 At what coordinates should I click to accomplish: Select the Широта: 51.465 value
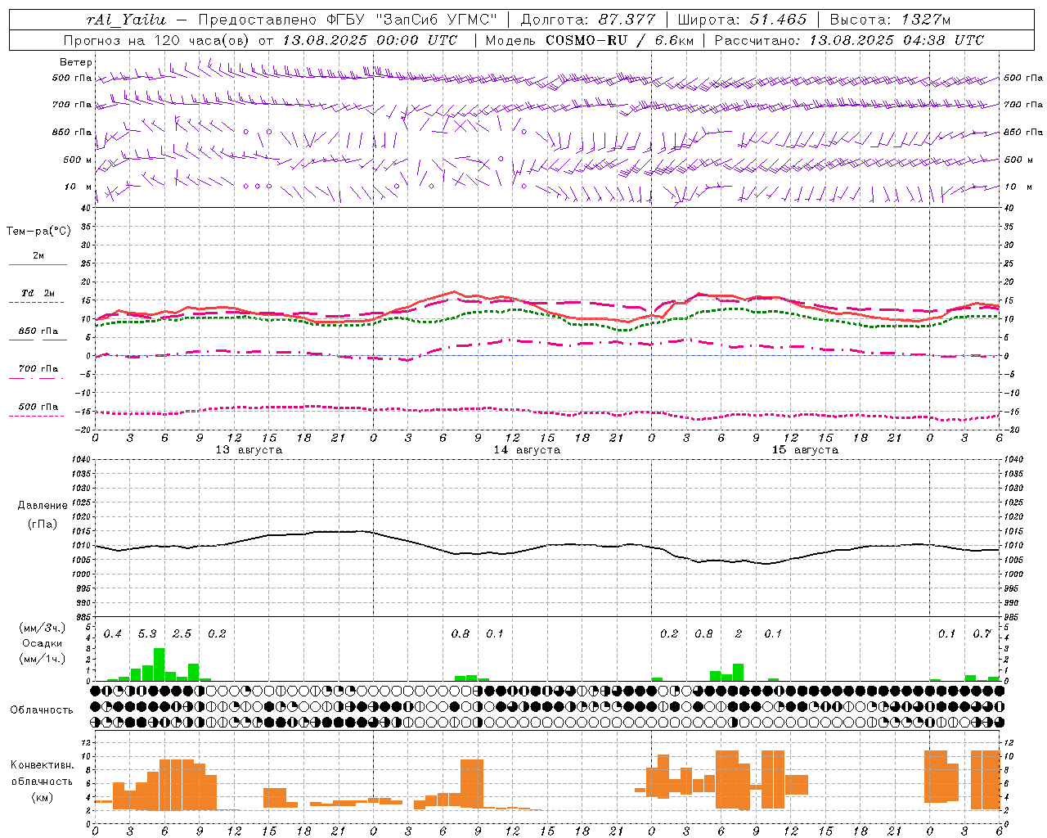coord(742,20)
